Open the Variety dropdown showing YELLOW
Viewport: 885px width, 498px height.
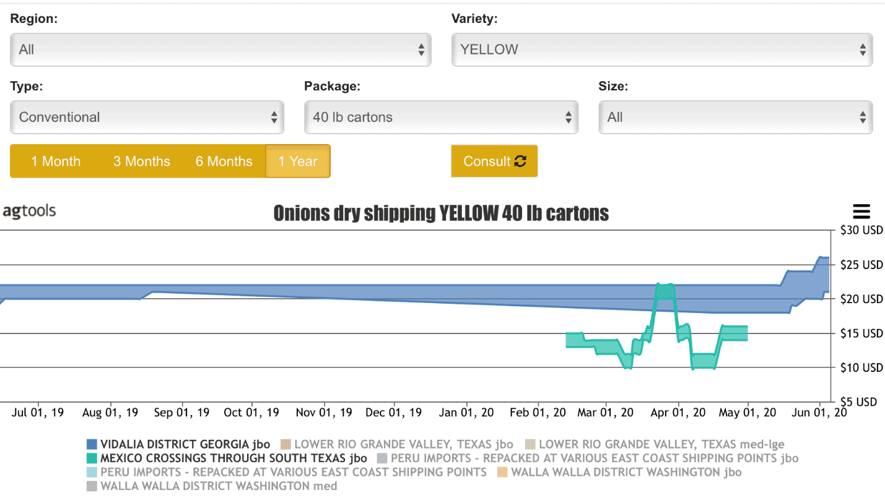pos(662,49)
